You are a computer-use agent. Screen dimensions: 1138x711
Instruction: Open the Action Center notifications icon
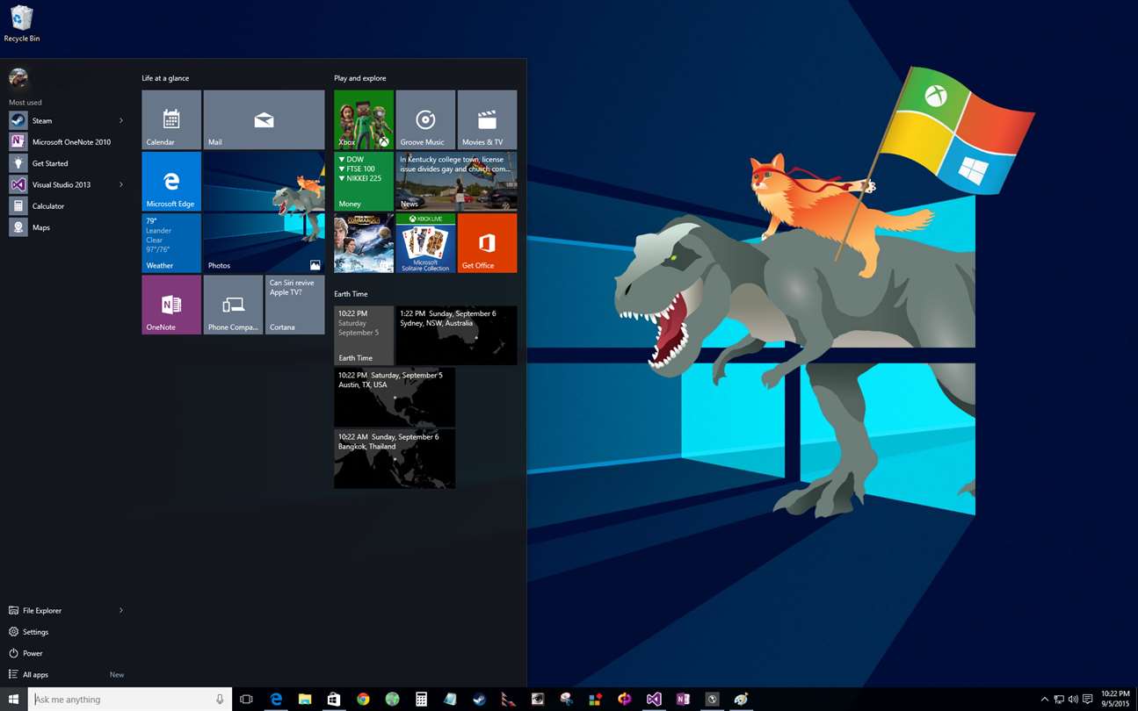coord(1087,700)
